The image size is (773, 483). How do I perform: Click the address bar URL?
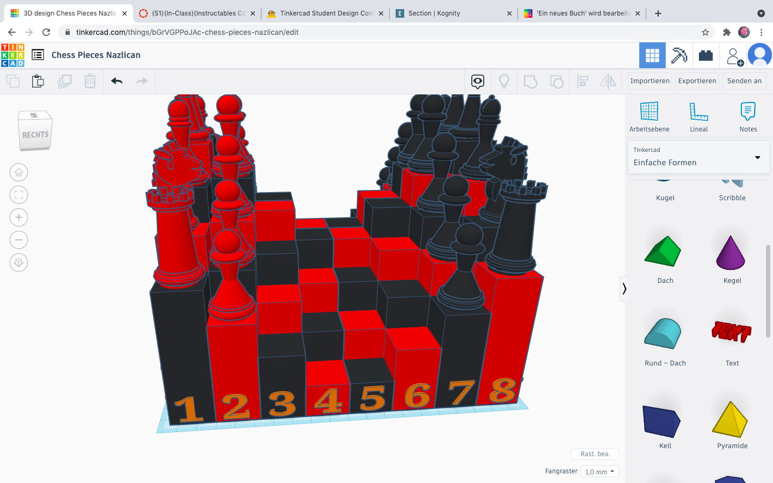[187, 32]
